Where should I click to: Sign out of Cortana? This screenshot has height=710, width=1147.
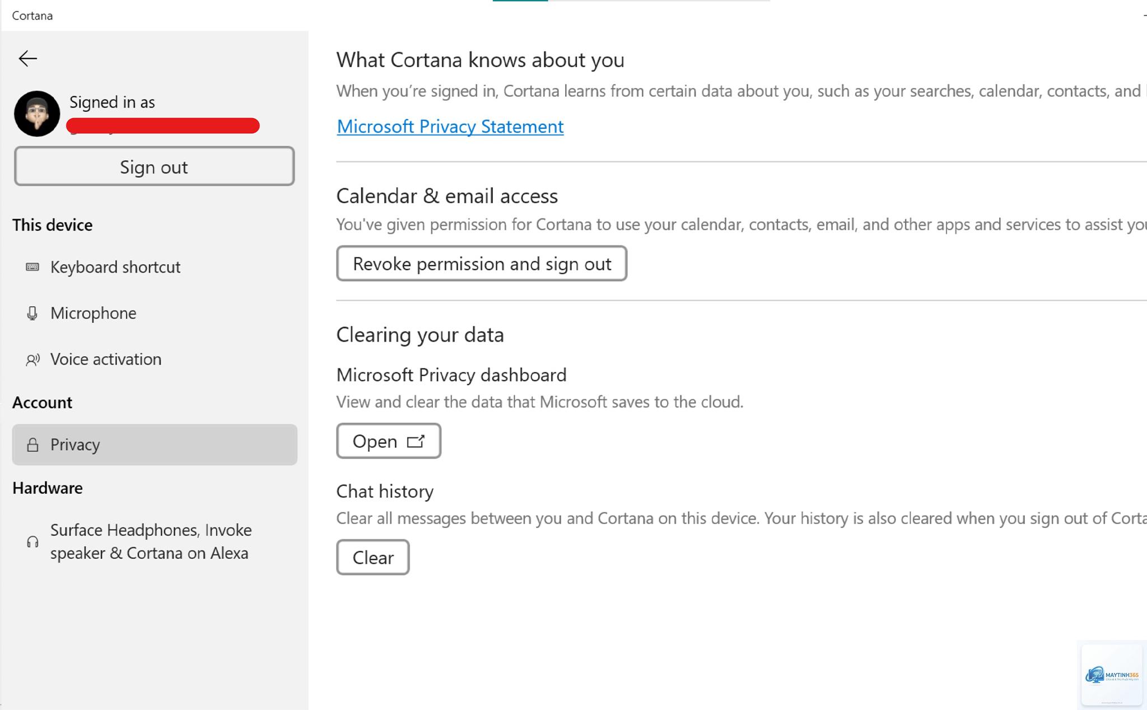coord(154,166)
